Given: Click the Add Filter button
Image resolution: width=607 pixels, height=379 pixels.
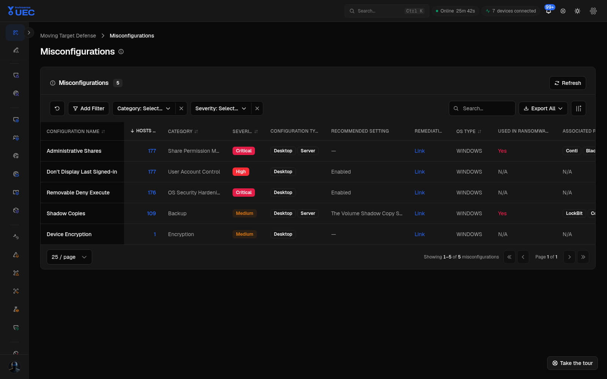Looking at the screenshot, I should pos(89,108).
